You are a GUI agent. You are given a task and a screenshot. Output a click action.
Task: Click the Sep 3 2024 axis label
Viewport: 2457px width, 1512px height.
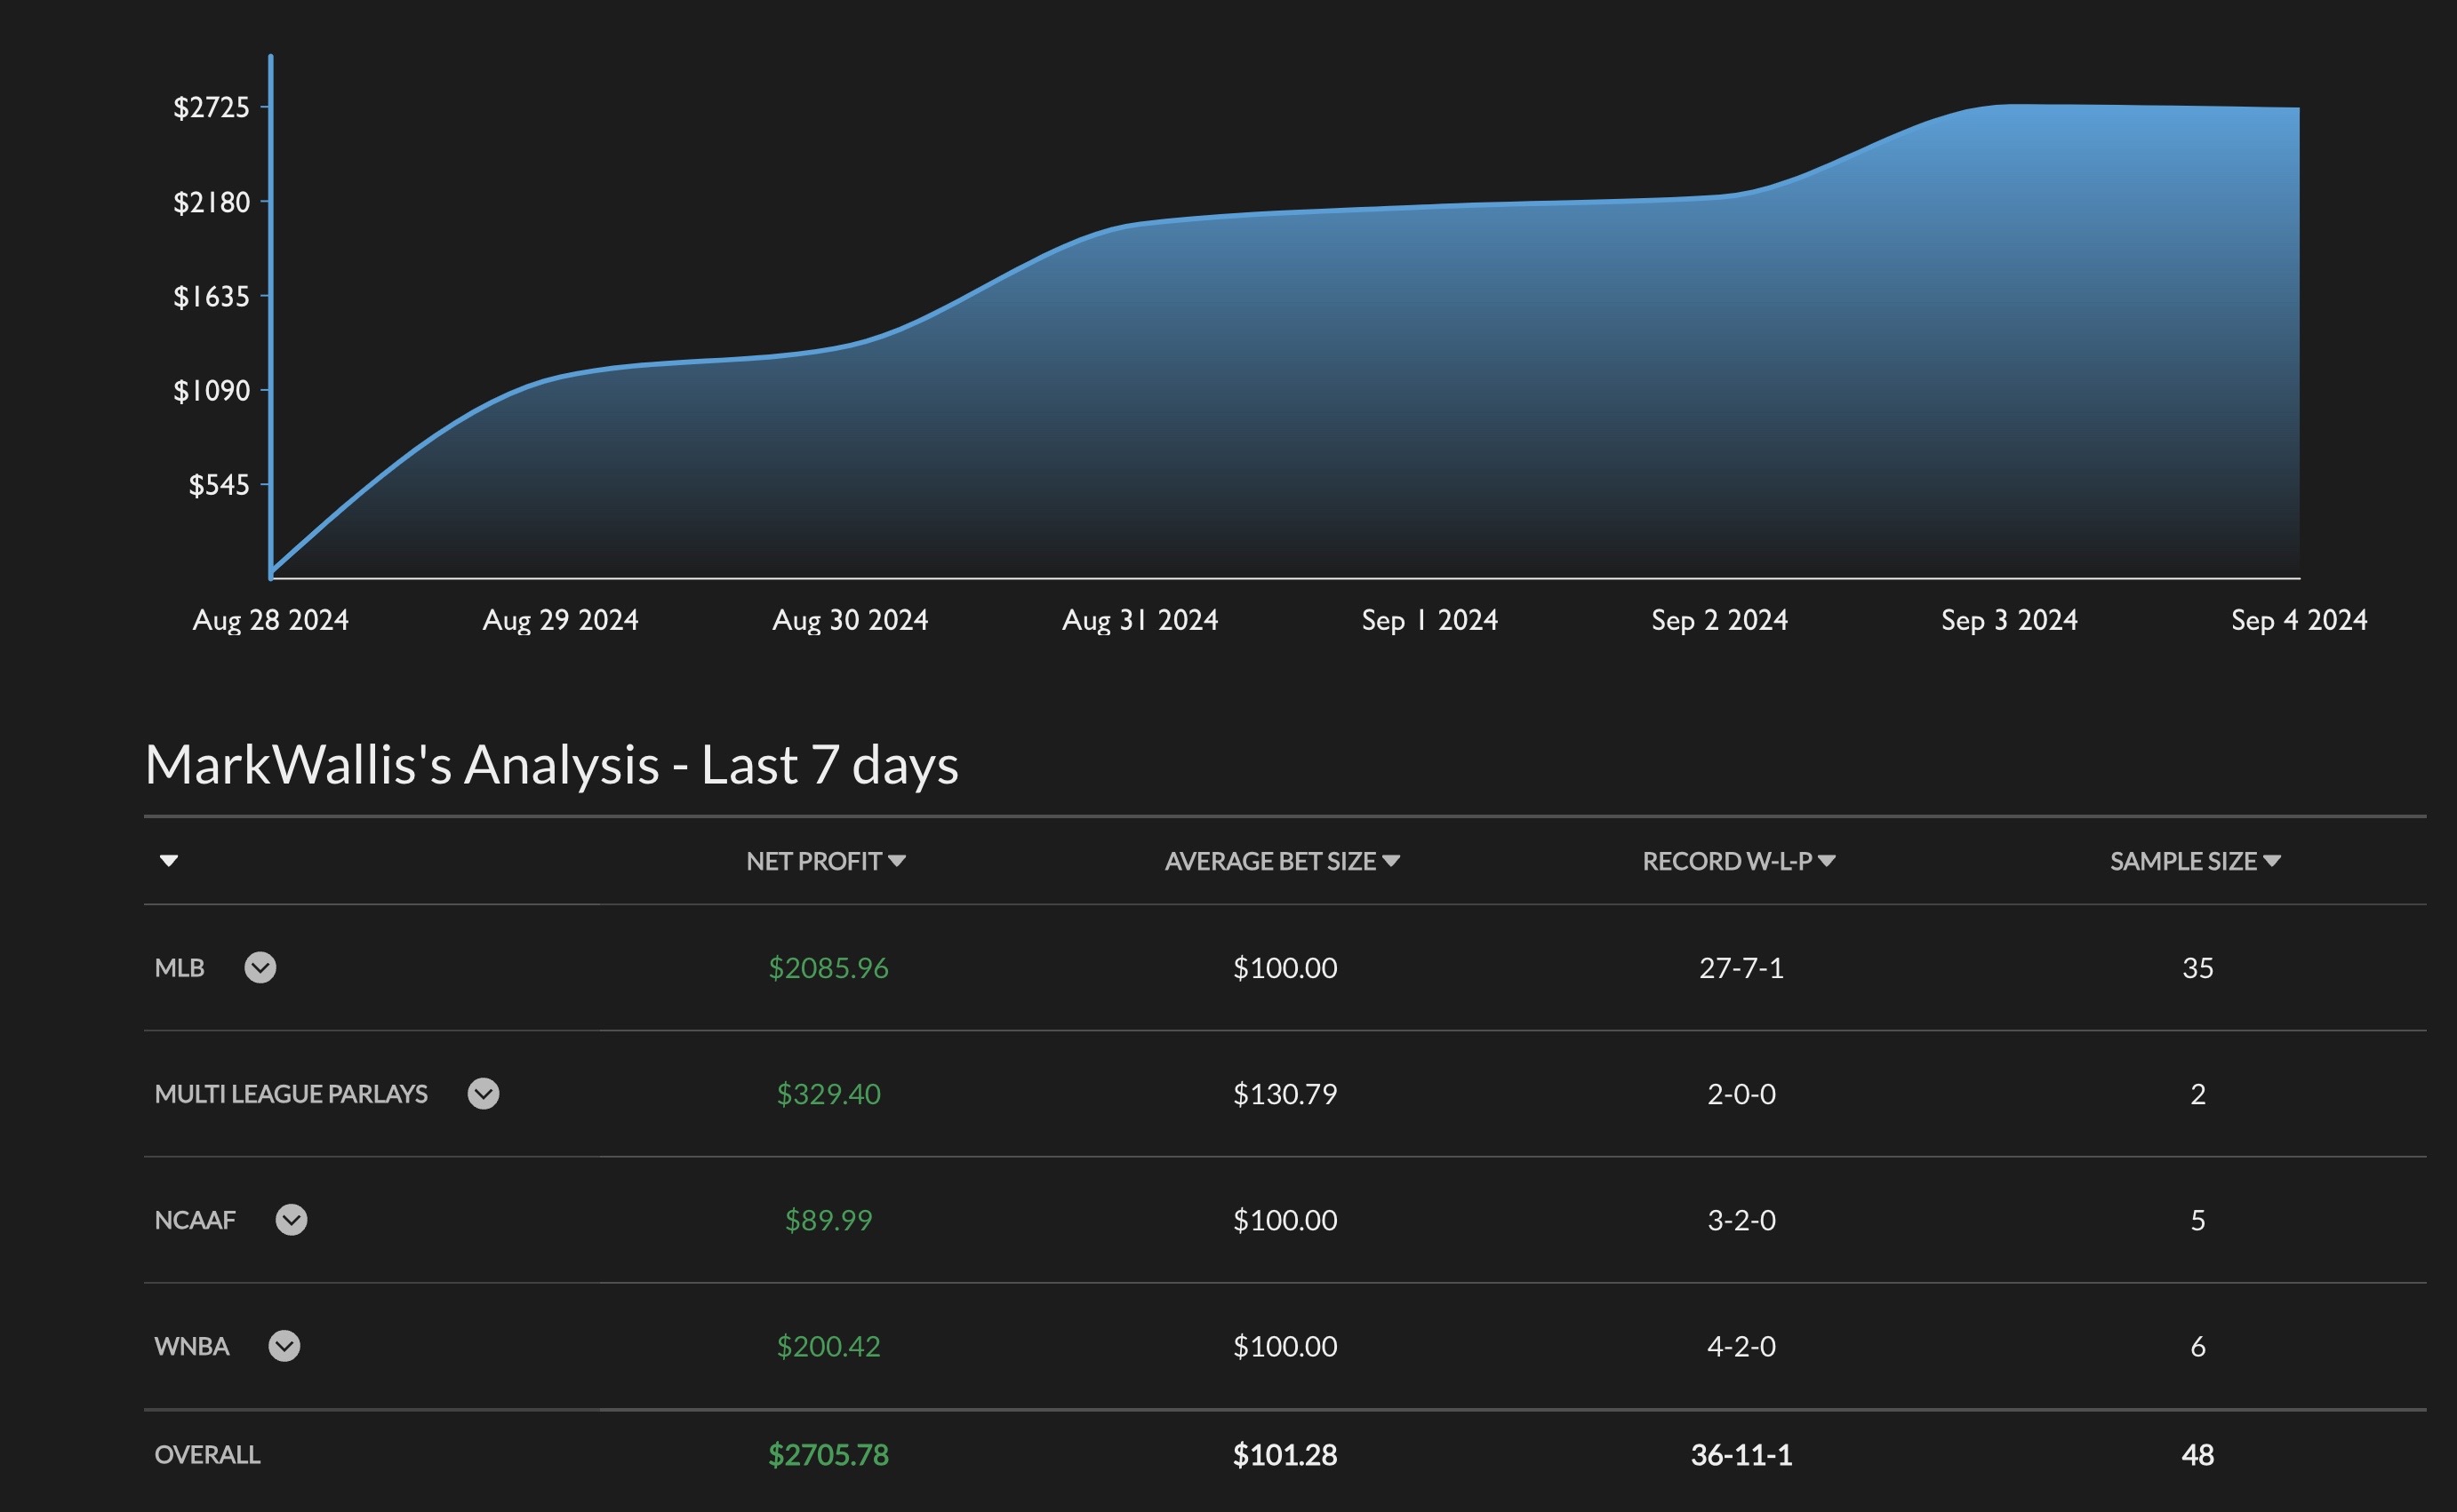2009,620
